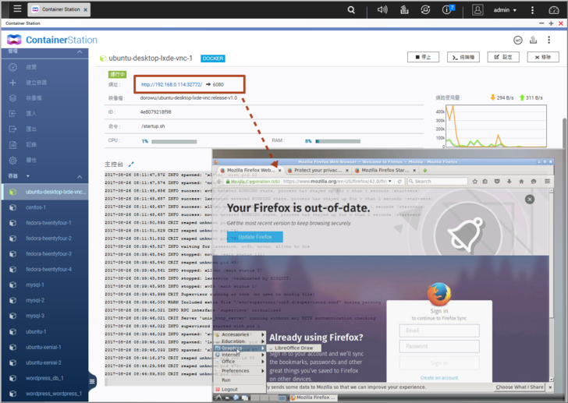Select ubuntu-xenial-2 container
The height and width of the screenshot is (403, 568).
44,362
